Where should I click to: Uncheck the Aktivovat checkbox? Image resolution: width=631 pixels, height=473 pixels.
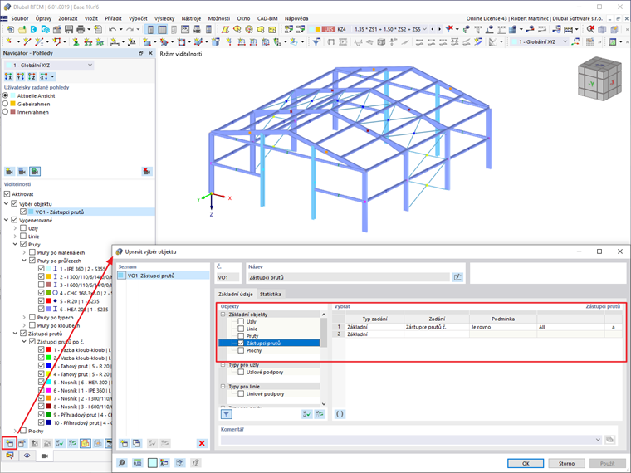tap(7, 194)
